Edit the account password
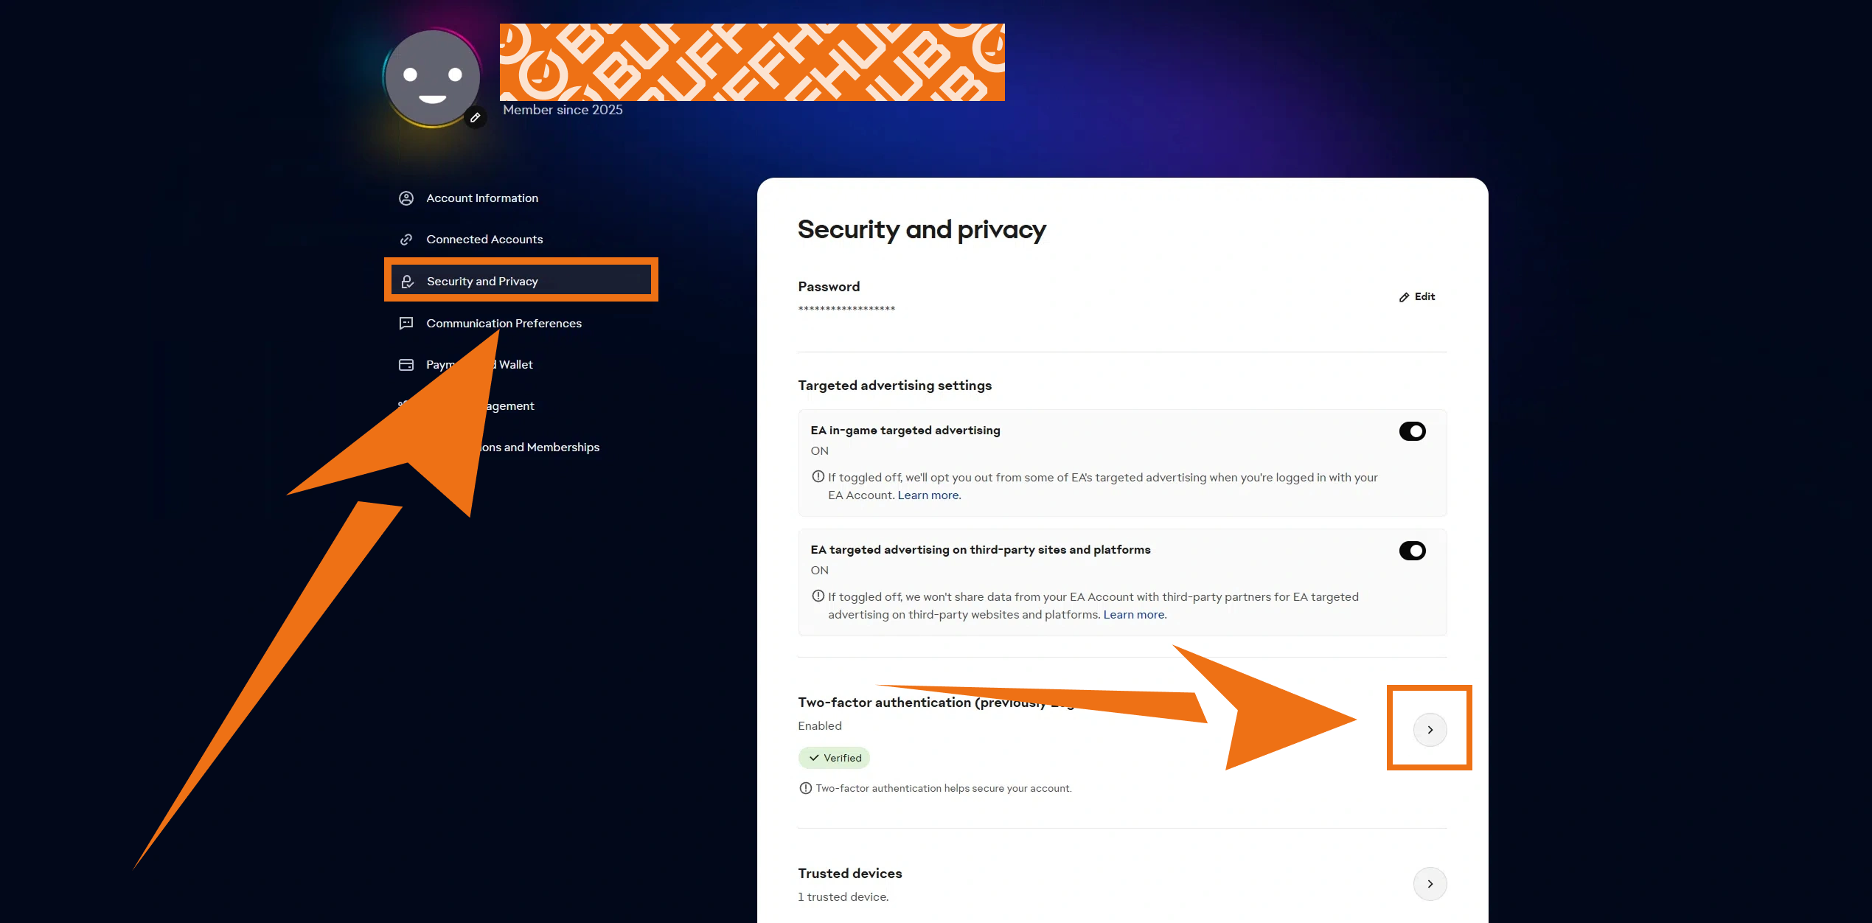 [1417, 297]
